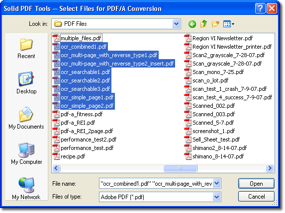Click the help question mark button
Image resolution: width=285 pixels, height=213 pixels.
260,8
